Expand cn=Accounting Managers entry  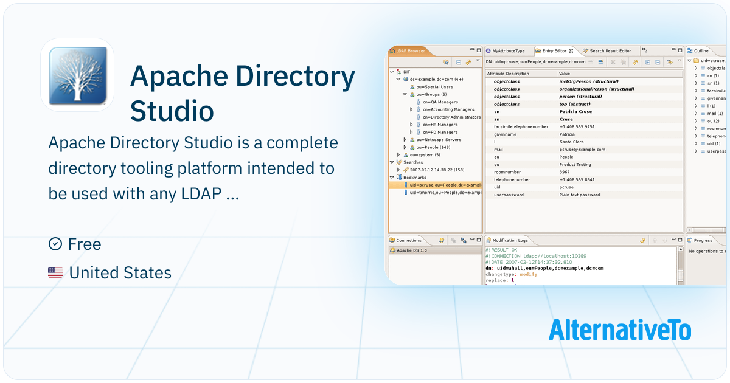pyautogui.click(x=411, y=109)
